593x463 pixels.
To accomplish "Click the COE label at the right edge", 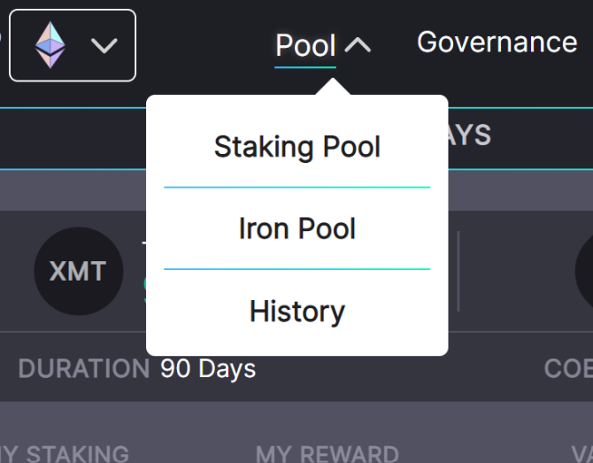I will point(568,368).
